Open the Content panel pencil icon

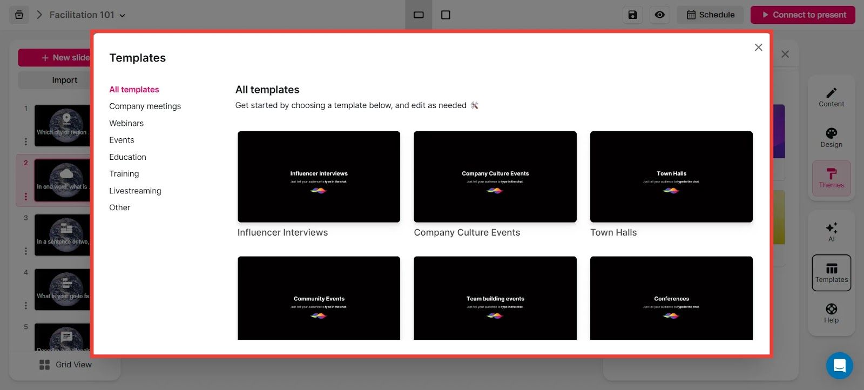[831, 93]
